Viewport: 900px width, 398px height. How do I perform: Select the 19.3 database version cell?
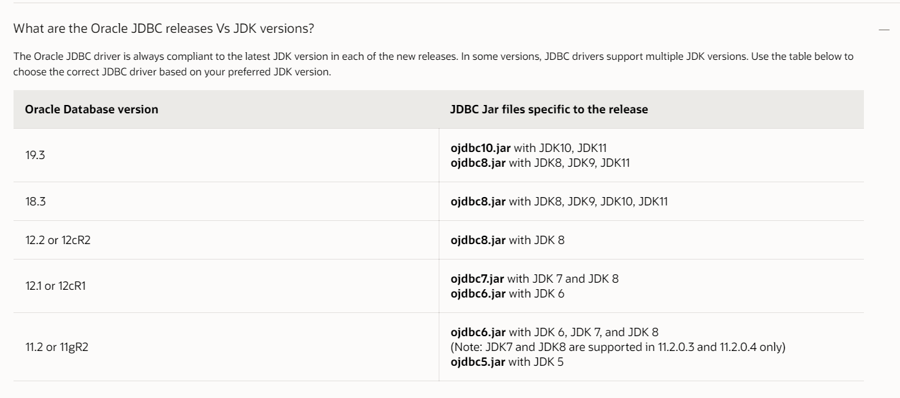click(x=32, y=155)
